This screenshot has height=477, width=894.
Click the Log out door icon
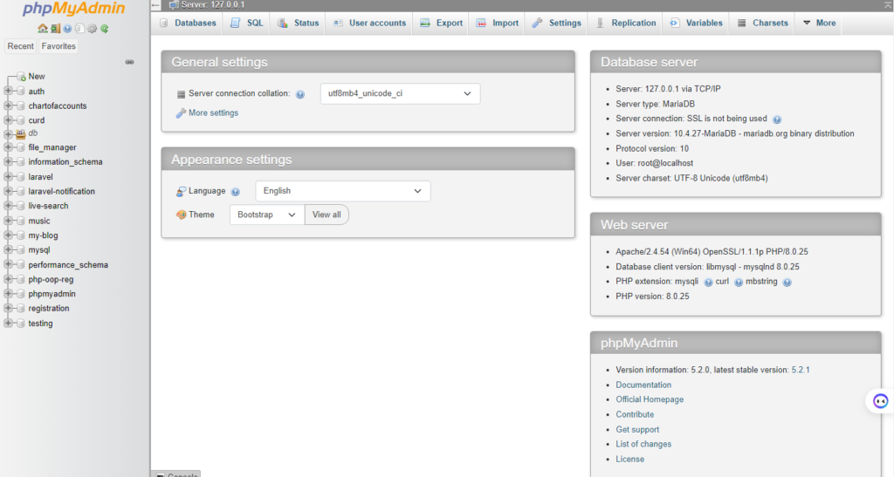(55, 29)
